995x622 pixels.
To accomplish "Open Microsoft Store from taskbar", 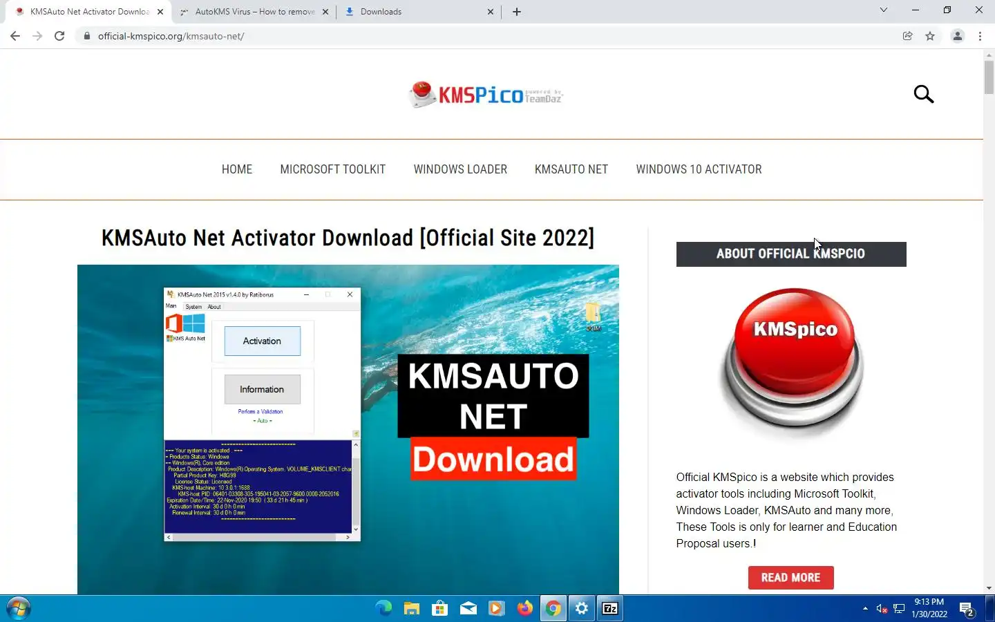I will point(440,608).
